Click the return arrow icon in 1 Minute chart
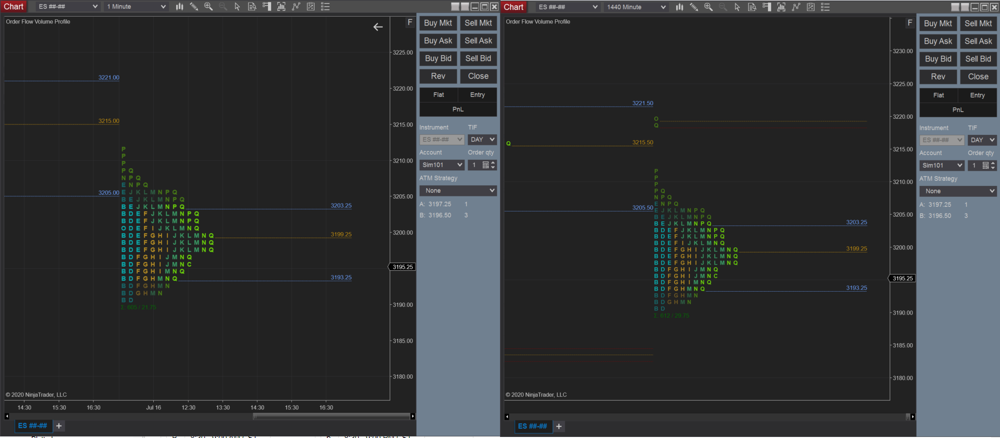Image resolution: width=1000 pixels, height=438 pixels. [378, 27]
